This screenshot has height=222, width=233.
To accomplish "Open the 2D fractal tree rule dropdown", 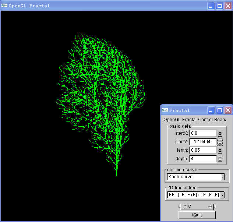I will tap(223, 195).
